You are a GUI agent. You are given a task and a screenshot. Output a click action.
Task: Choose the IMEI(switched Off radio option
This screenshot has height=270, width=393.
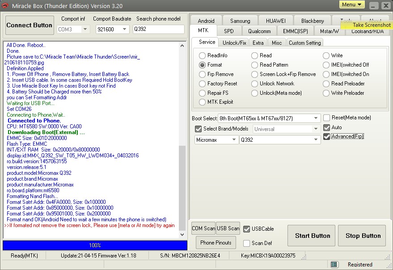click(326, 65)
